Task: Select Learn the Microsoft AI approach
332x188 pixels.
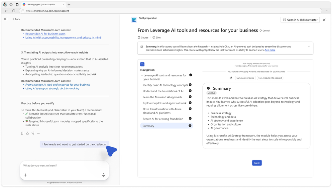Action: 162,97
